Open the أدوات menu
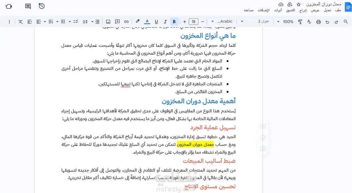The image size is (352, 193). (x=278, y=10)
